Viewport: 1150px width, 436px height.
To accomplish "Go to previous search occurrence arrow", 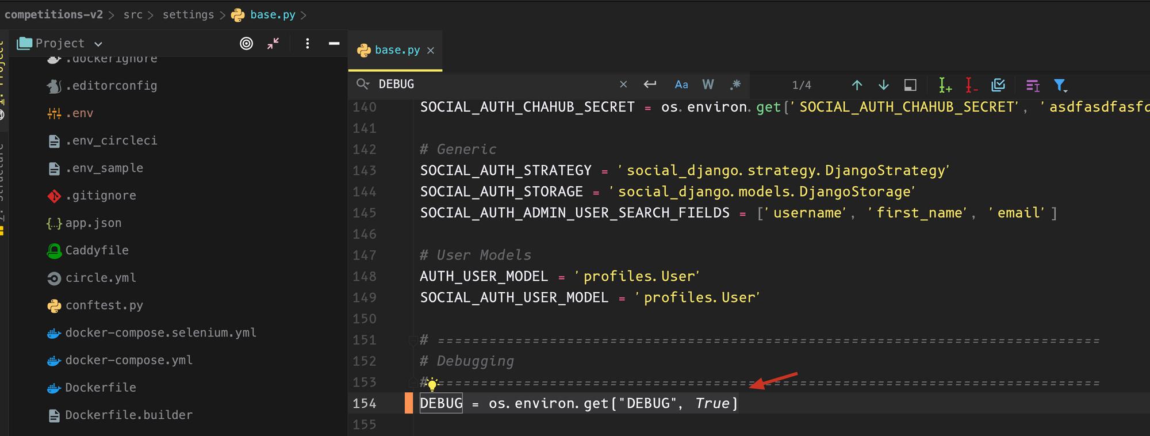I will [x=857, y=85].
